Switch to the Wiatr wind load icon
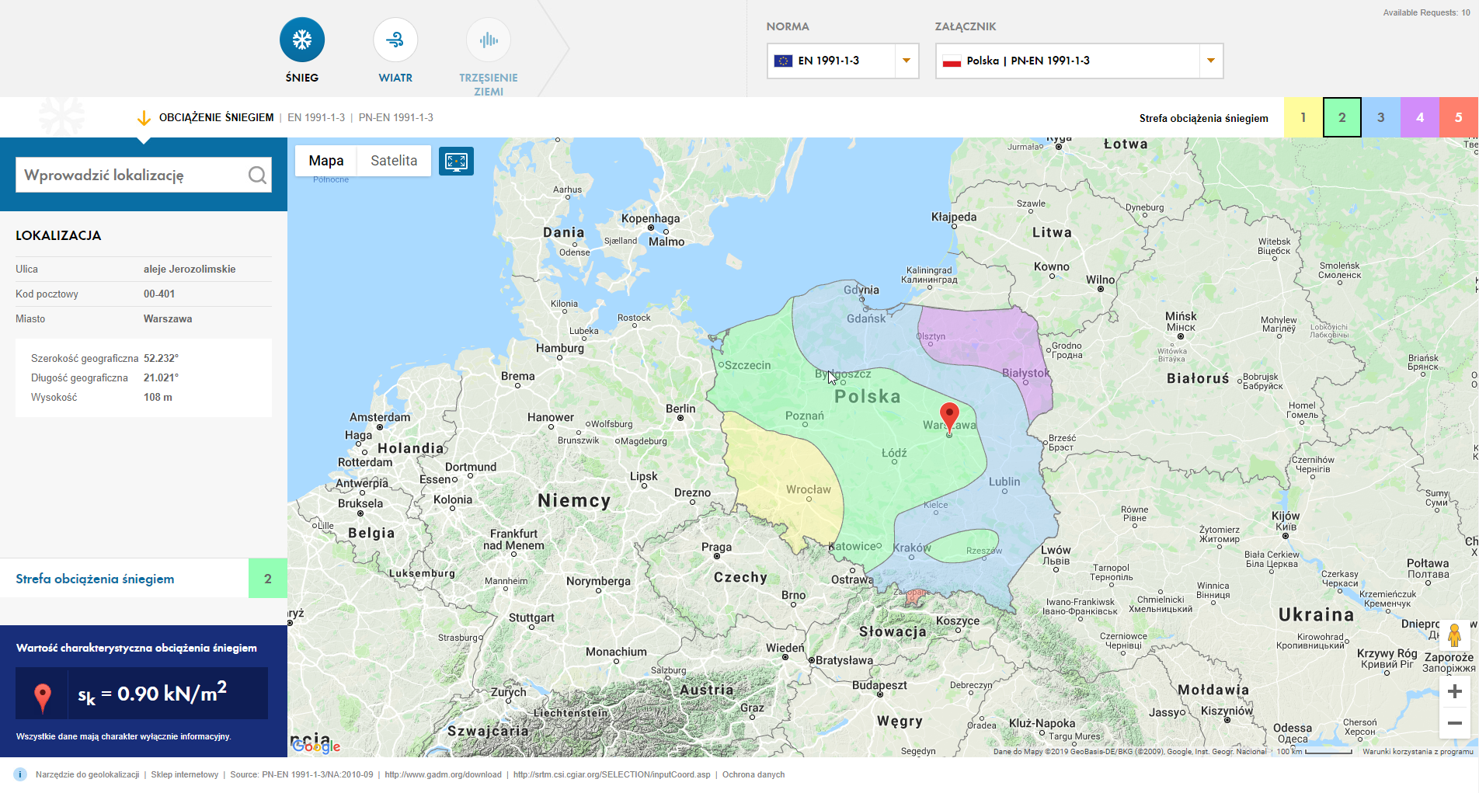The height and width of the screenshot is (793, 1479). [x=395, y=40]
